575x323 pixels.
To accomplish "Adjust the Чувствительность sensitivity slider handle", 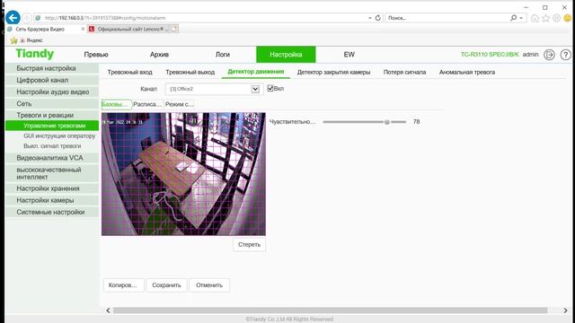I will [386, 122].
